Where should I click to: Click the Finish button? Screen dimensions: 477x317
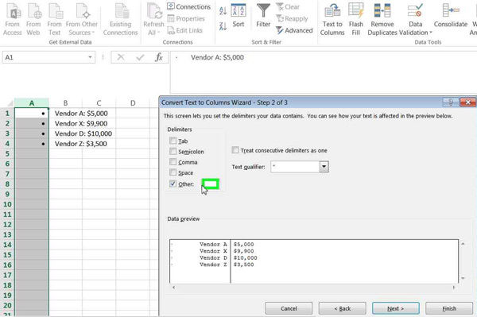point(449,308)
